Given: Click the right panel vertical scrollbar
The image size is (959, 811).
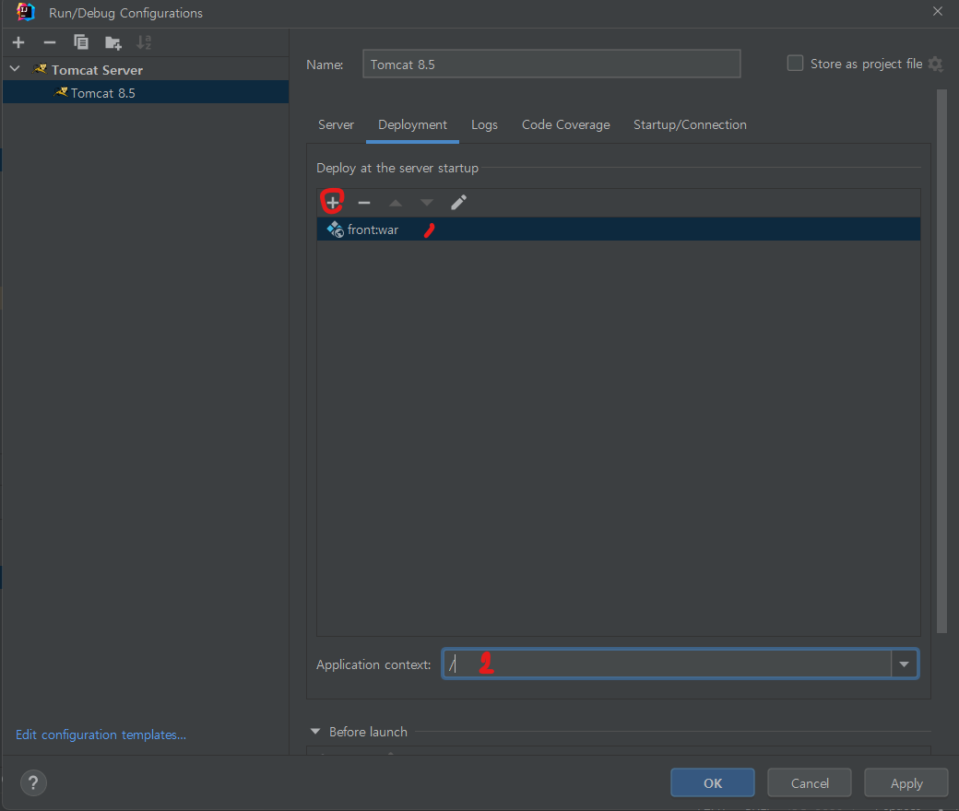Looking at the screenshot, I should [941, 360].
